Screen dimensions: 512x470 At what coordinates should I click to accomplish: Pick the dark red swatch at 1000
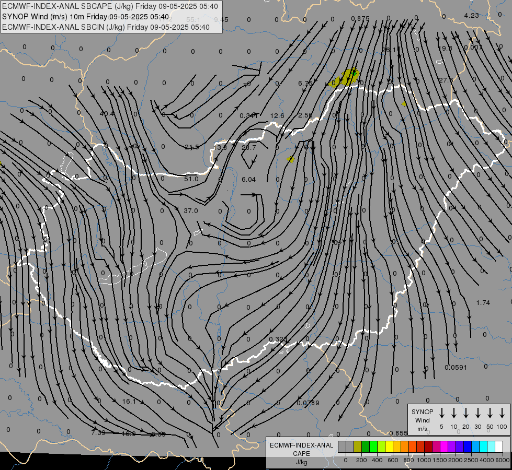click(428, 447)
